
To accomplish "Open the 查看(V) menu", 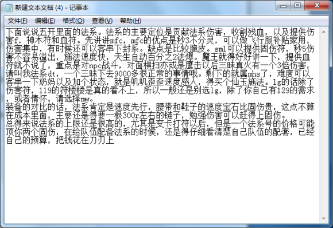I will [102, 21].
